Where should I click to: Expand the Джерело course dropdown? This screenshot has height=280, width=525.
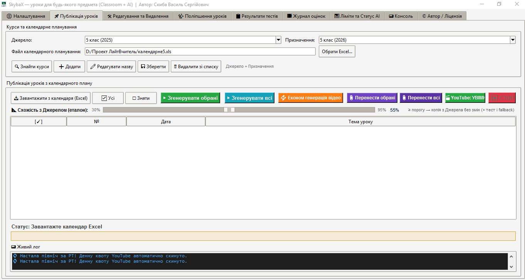pos(278,40)
